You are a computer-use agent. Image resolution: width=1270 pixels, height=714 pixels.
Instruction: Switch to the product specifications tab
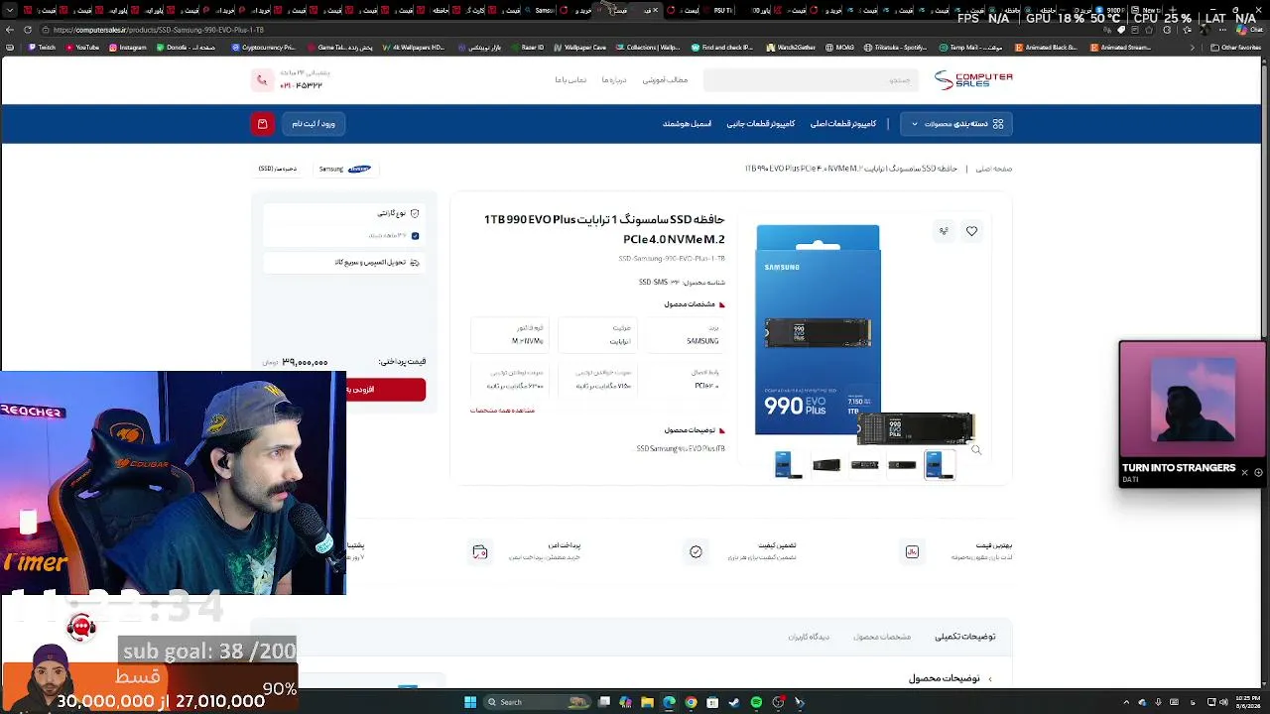coord(882,637)
